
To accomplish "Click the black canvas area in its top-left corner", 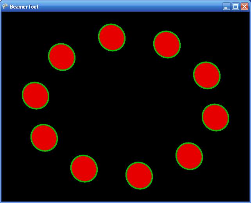I will tap(8, 18).
